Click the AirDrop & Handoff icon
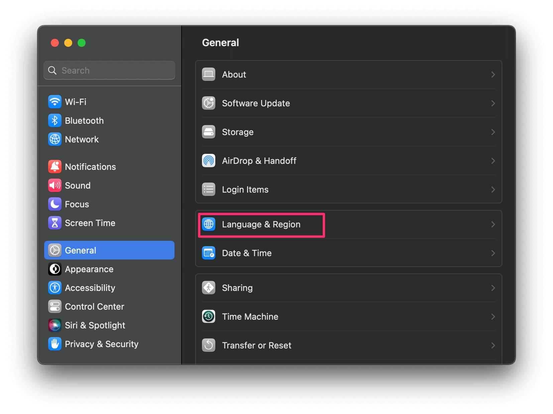The height and width of the screenshot is (414, 553). click(x=209, y=161)
